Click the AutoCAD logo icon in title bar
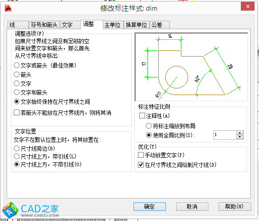259x221 pixels. (8, 8)
